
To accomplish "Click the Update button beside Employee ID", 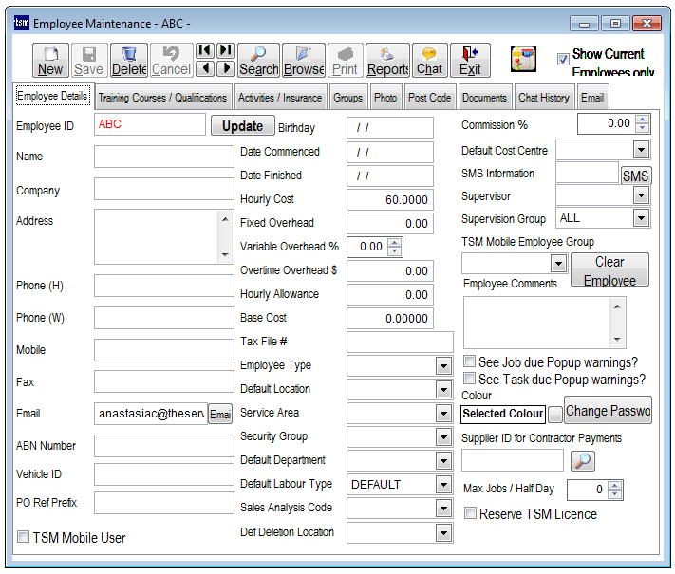I will pyautogui.click(x=242, y=126).
